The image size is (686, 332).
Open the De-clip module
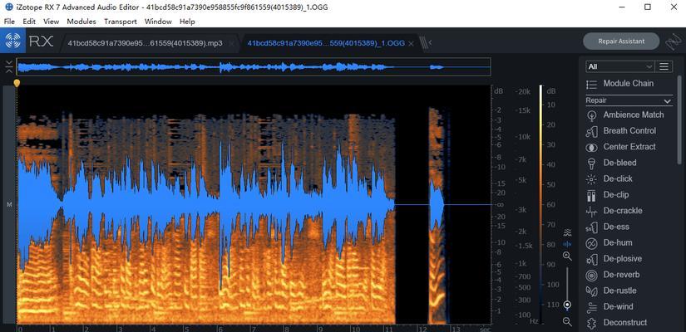[x=607, y=195]
